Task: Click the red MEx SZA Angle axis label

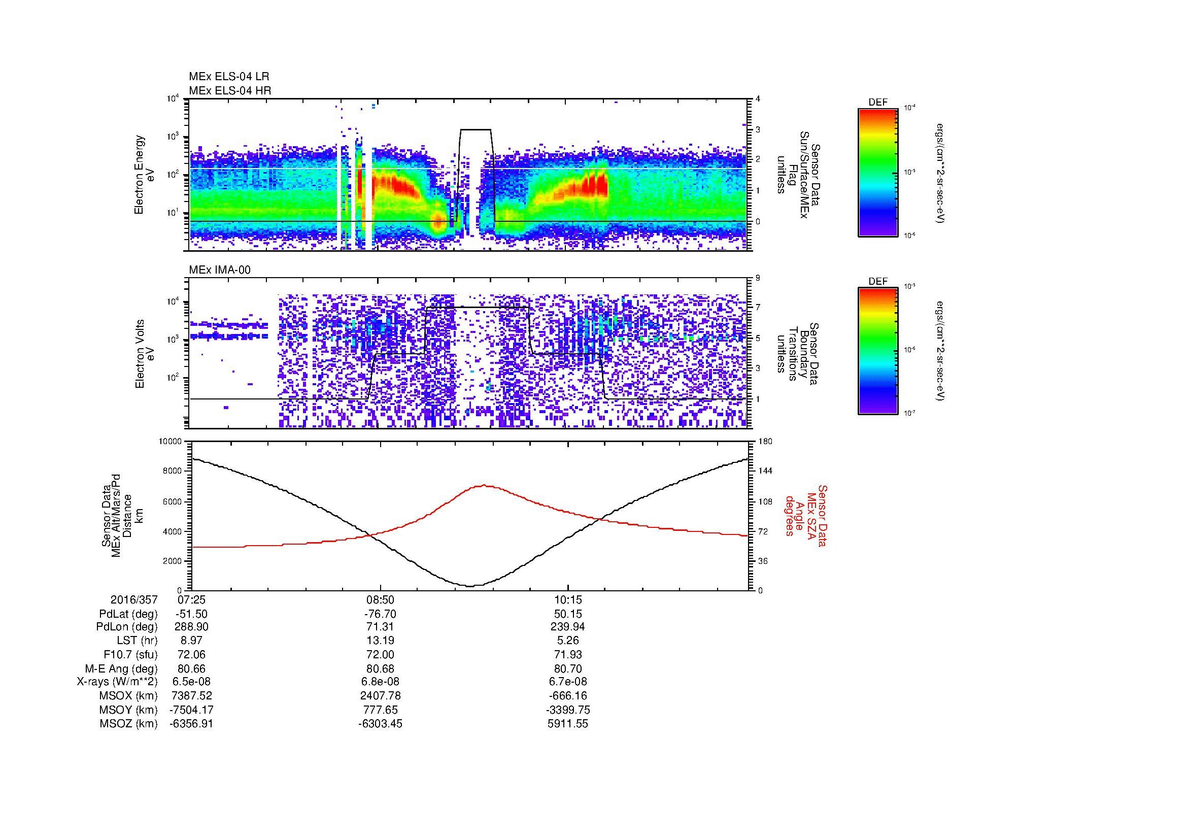Action: tap(806, 515)
